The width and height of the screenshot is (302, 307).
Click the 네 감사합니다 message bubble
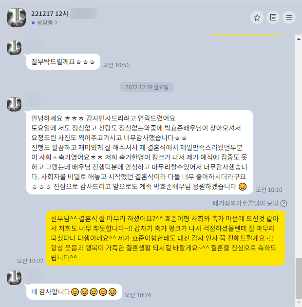[74, 292]
